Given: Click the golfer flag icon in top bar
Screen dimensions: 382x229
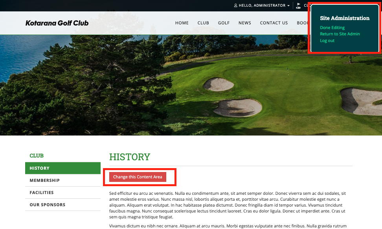Looking at the screenshot, I should (x=298, y=5).
